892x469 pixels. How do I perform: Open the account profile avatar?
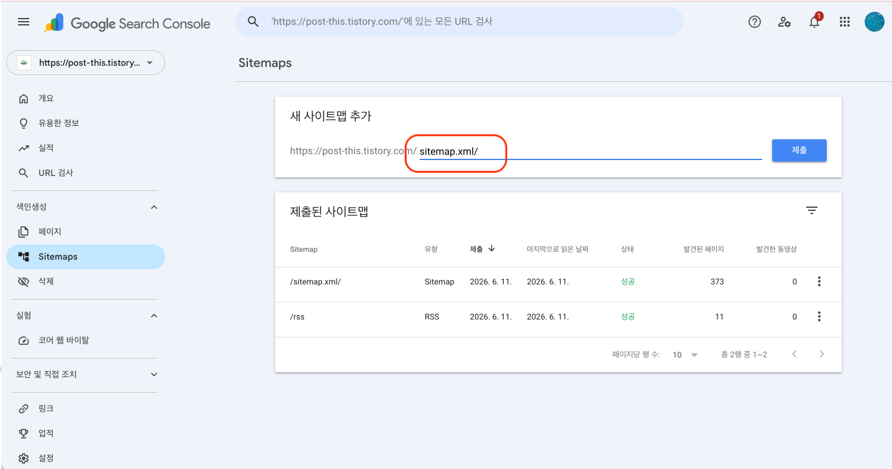tap(874, 22)
